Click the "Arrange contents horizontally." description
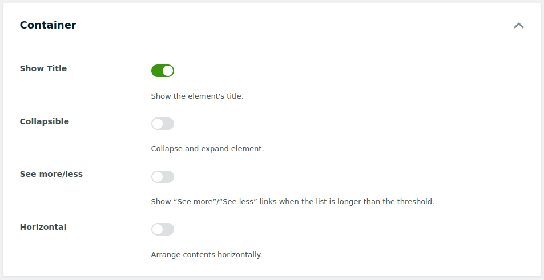 click(x=206, y=255)
